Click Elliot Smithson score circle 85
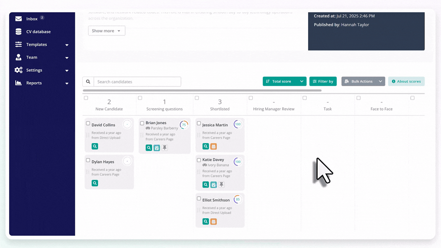Screen dimensions: 441x248 point(238,199)
